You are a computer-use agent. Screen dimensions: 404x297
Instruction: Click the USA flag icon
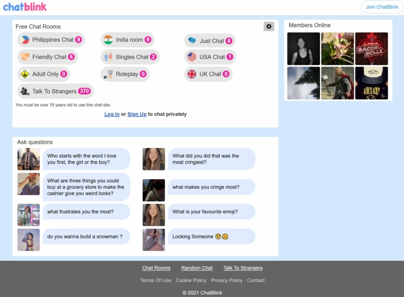click(192, 57)
